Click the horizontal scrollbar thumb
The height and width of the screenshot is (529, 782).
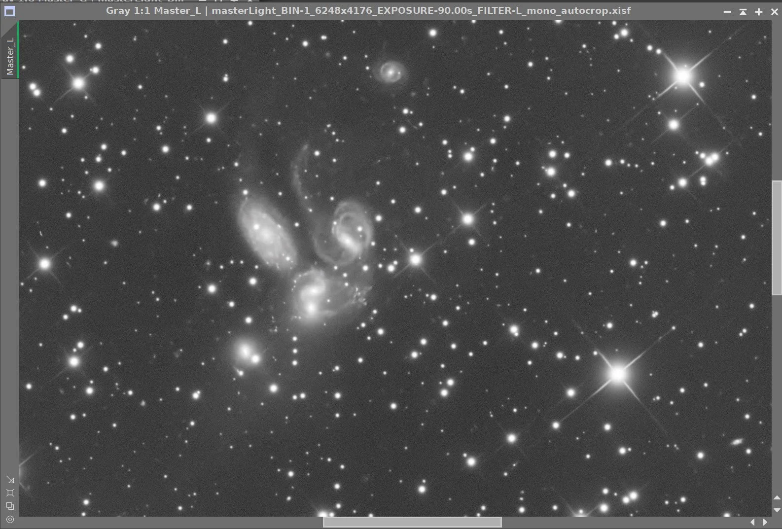click(x=412, y=522)
